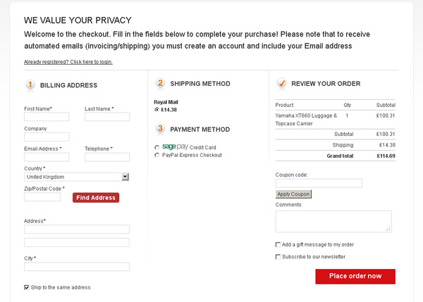Choose PayPal Express Checkout payment

[157, 155]
